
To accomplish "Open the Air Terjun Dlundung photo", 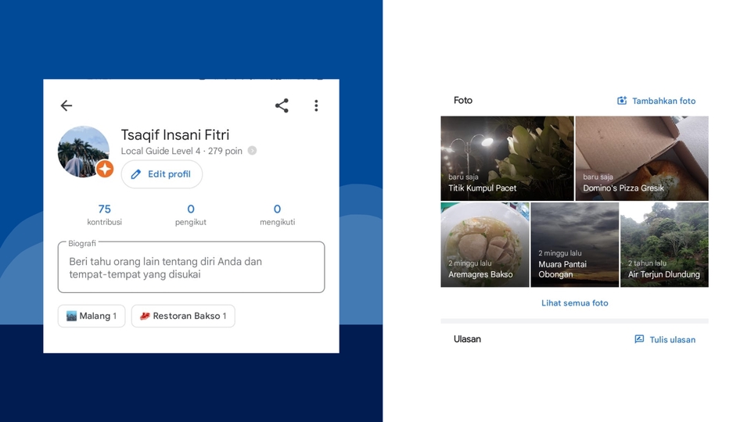I will coord(664,245).
